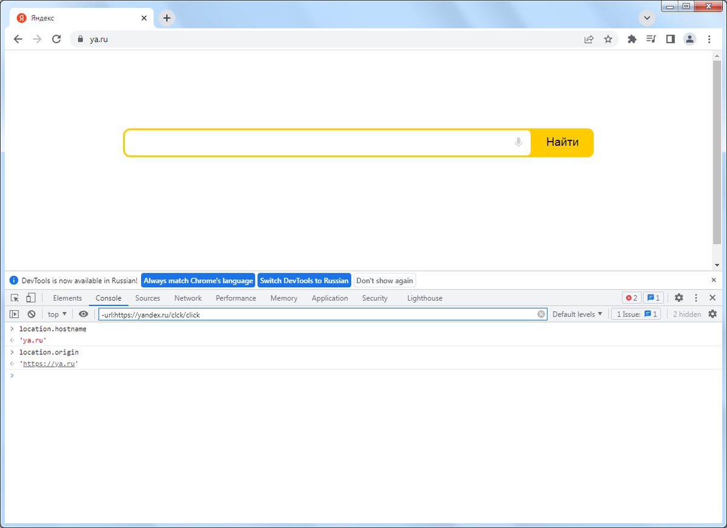The width and height of the screenshot is (727, 528).
Task: Go back to the previous page
Action: (x=18, y=39)
